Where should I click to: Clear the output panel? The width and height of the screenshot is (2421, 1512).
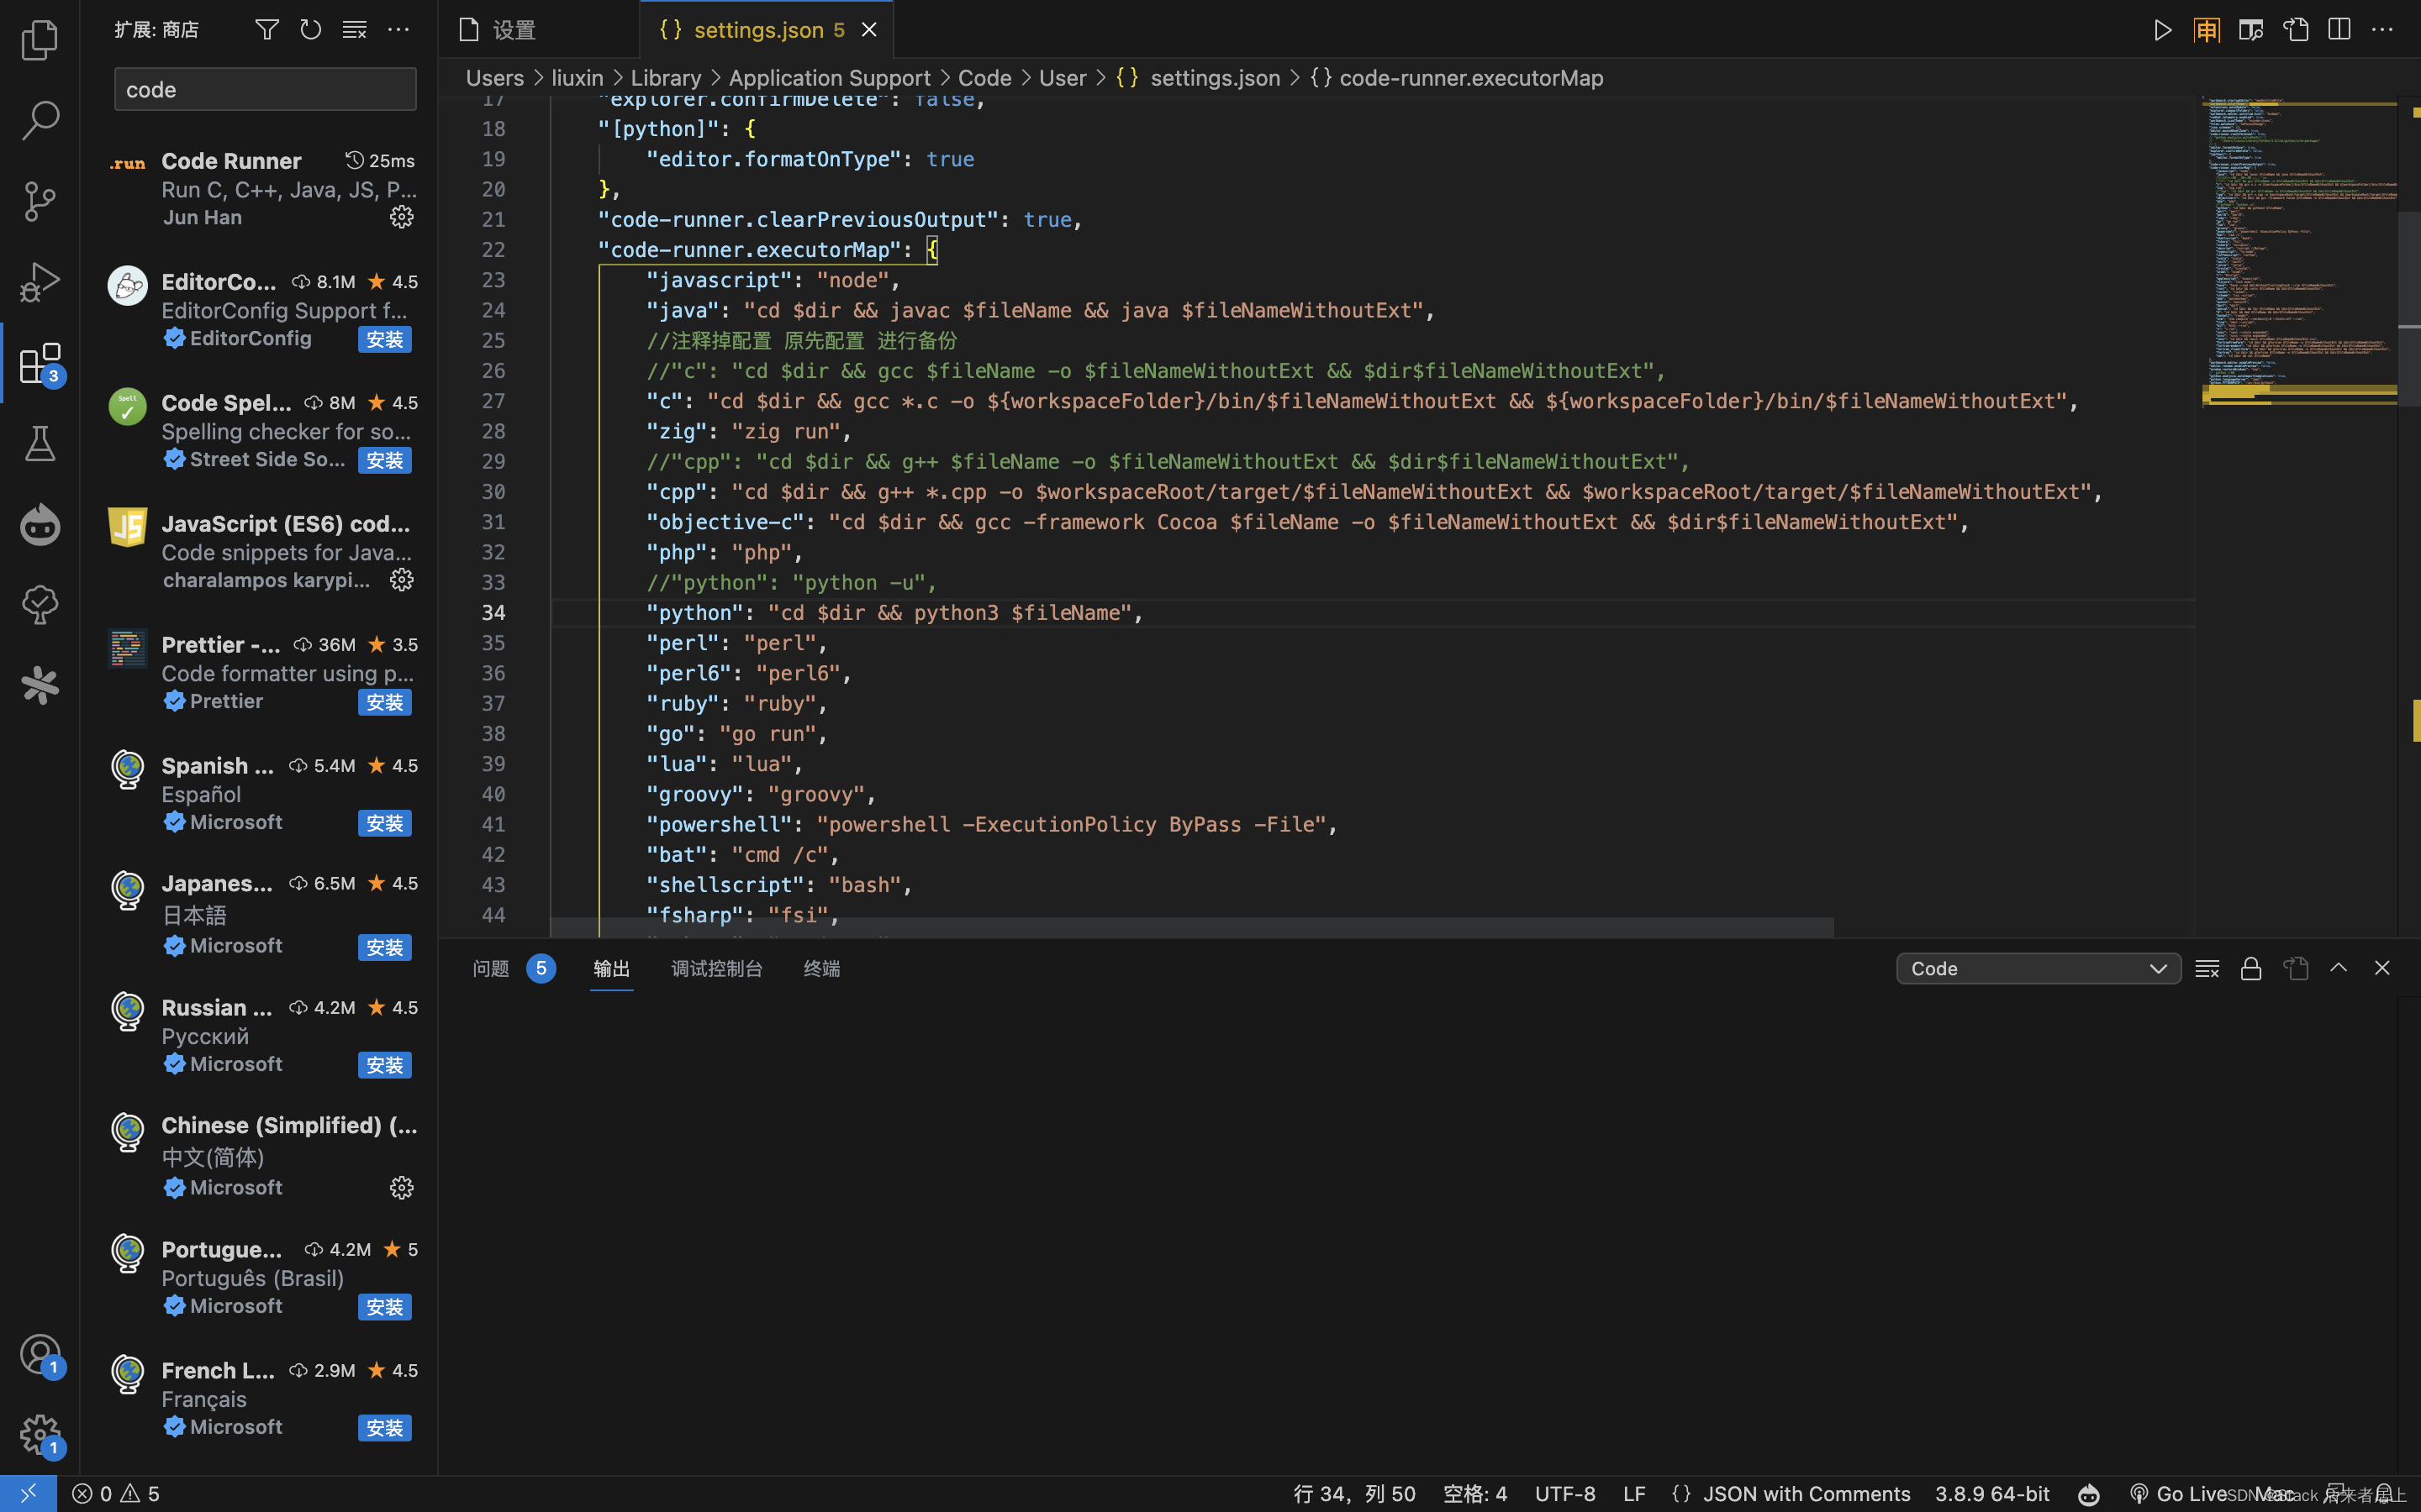click(2207, 968)
